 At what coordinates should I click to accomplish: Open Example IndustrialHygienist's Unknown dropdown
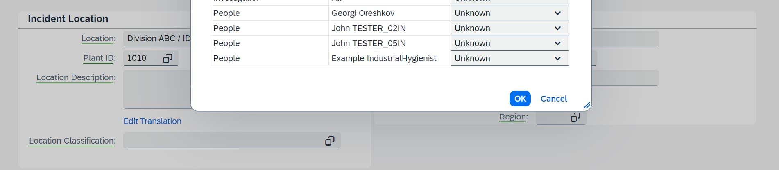557,58
